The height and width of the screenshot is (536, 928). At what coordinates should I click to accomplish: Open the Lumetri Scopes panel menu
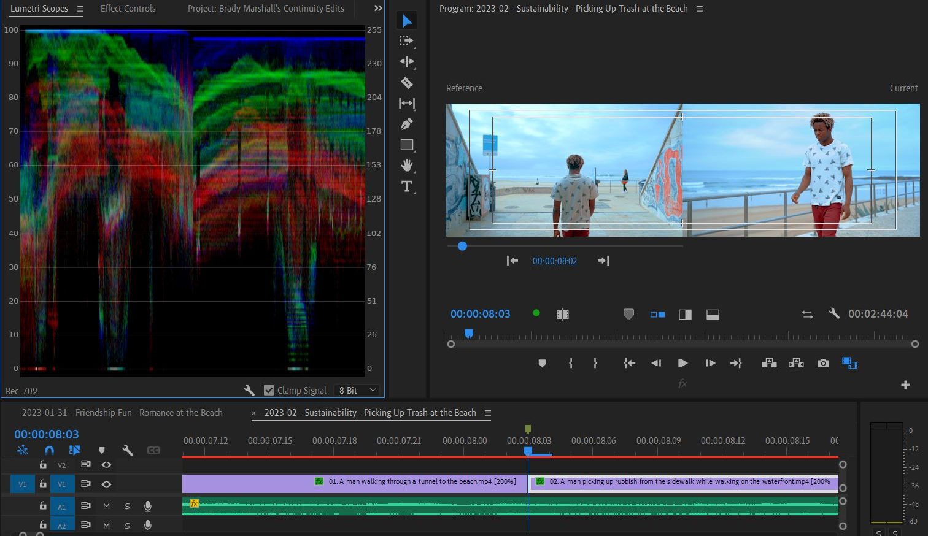[80, 9]
